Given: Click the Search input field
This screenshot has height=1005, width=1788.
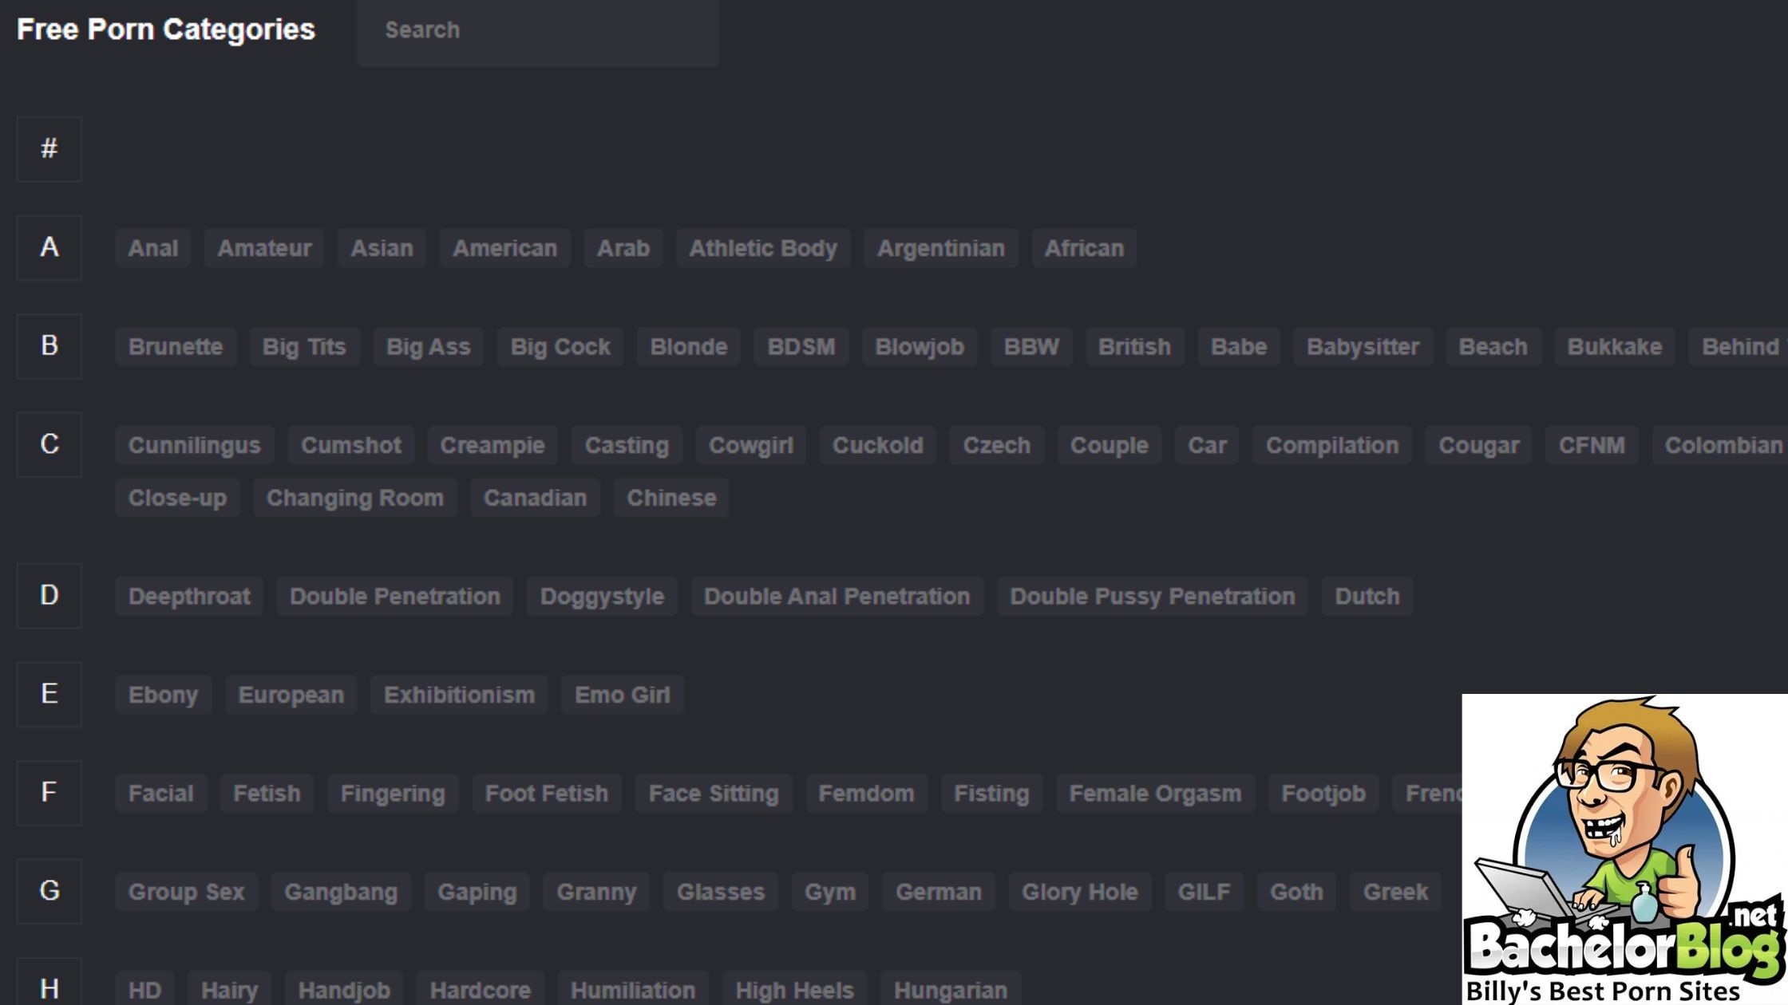Looking at the screenshot, I should (537, 30).
